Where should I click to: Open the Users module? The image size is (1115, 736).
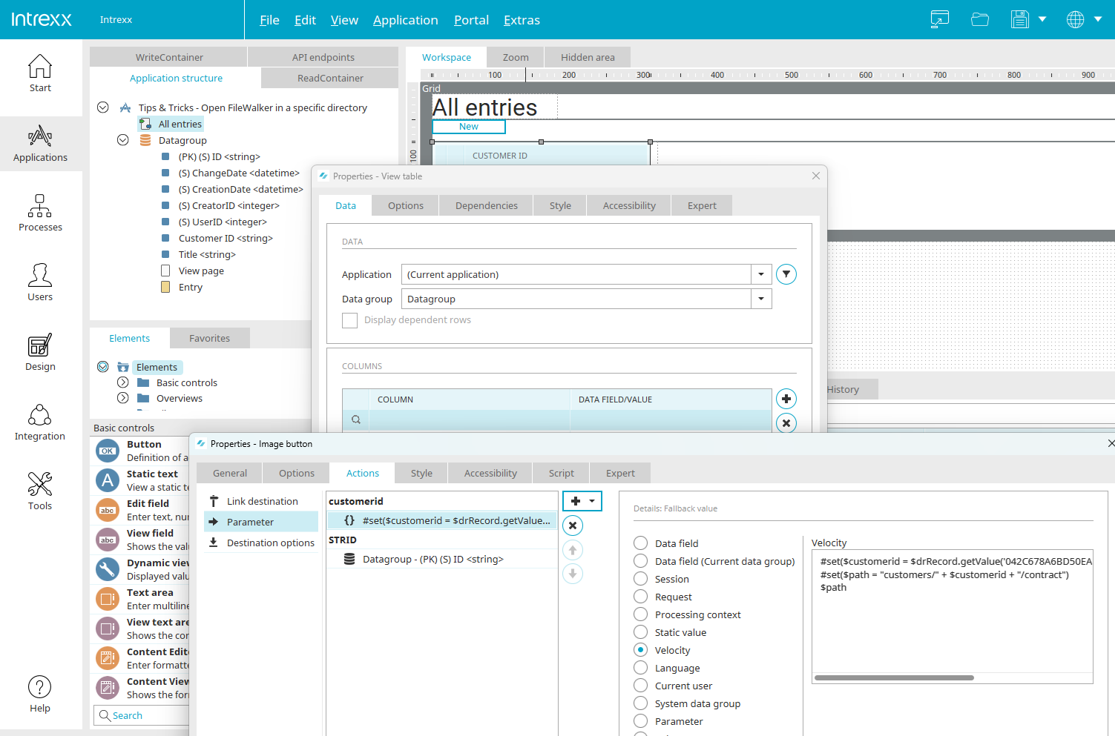click(40, 282)
